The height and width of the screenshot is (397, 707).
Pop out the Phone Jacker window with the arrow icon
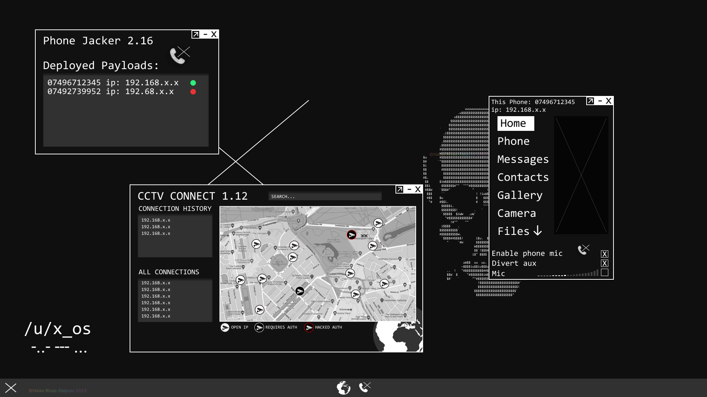196,34
